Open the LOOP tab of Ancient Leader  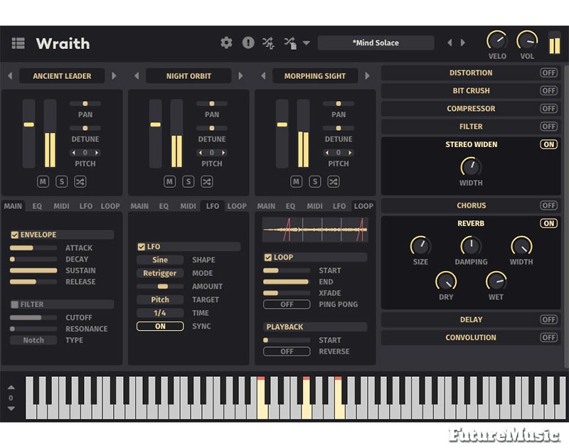pos(110,206)
